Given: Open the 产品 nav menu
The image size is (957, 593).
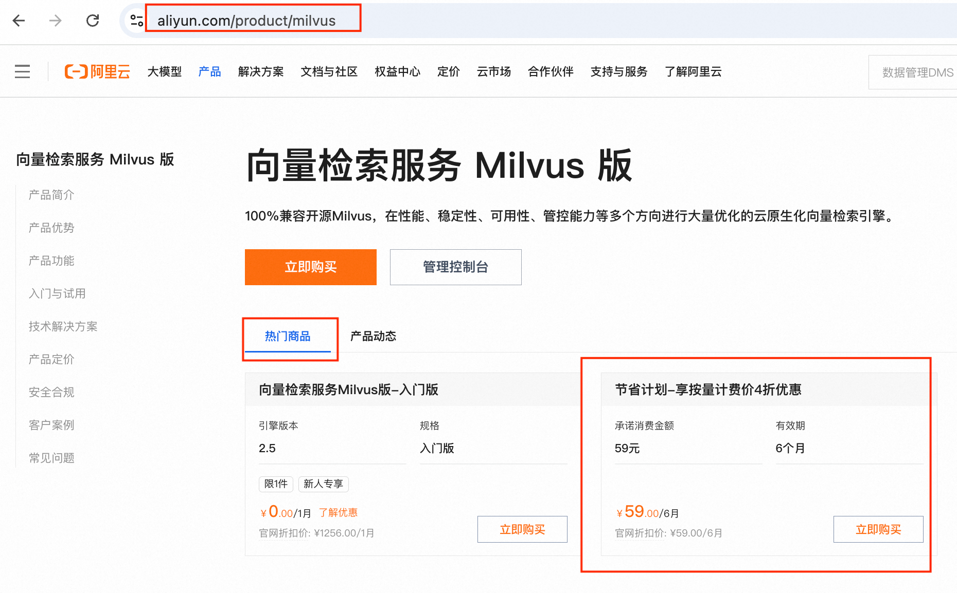Looking at the screenshot, I should [x=210, y=71].
